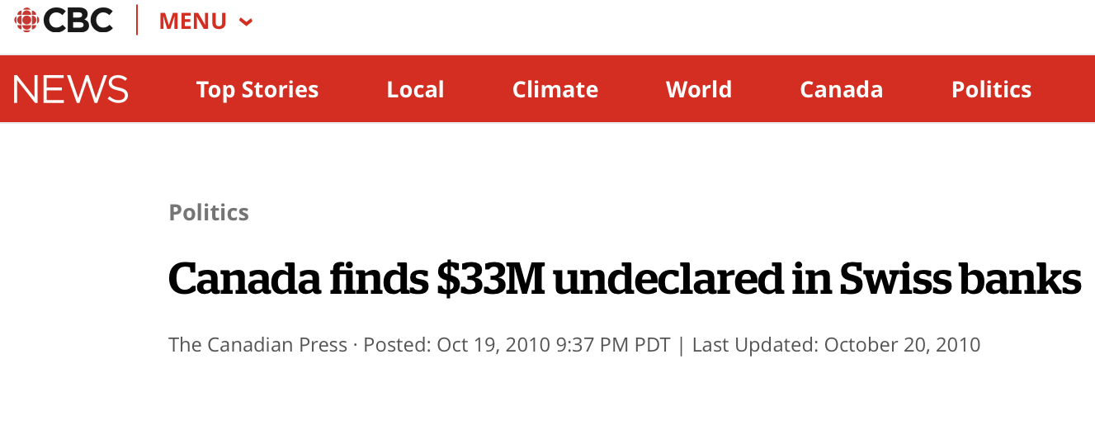Click the $33M figure in the headline

pyautogui.click(x=489, y=279)
